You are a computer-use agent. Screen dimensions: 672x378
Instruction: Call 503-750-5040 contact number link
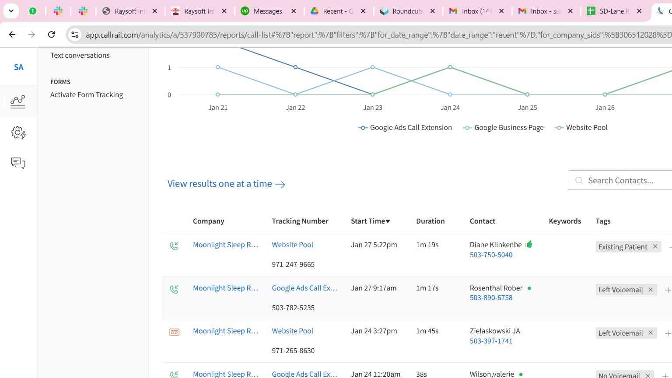click(491, 255)
